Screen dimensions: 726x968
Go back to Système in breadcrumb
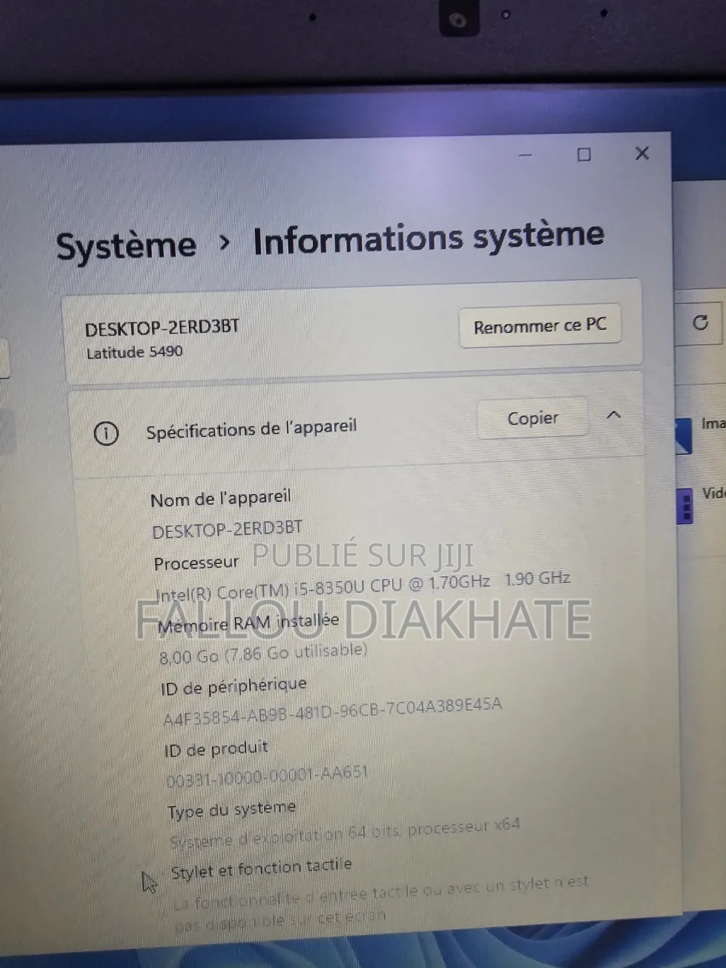(x=126, y=246)
